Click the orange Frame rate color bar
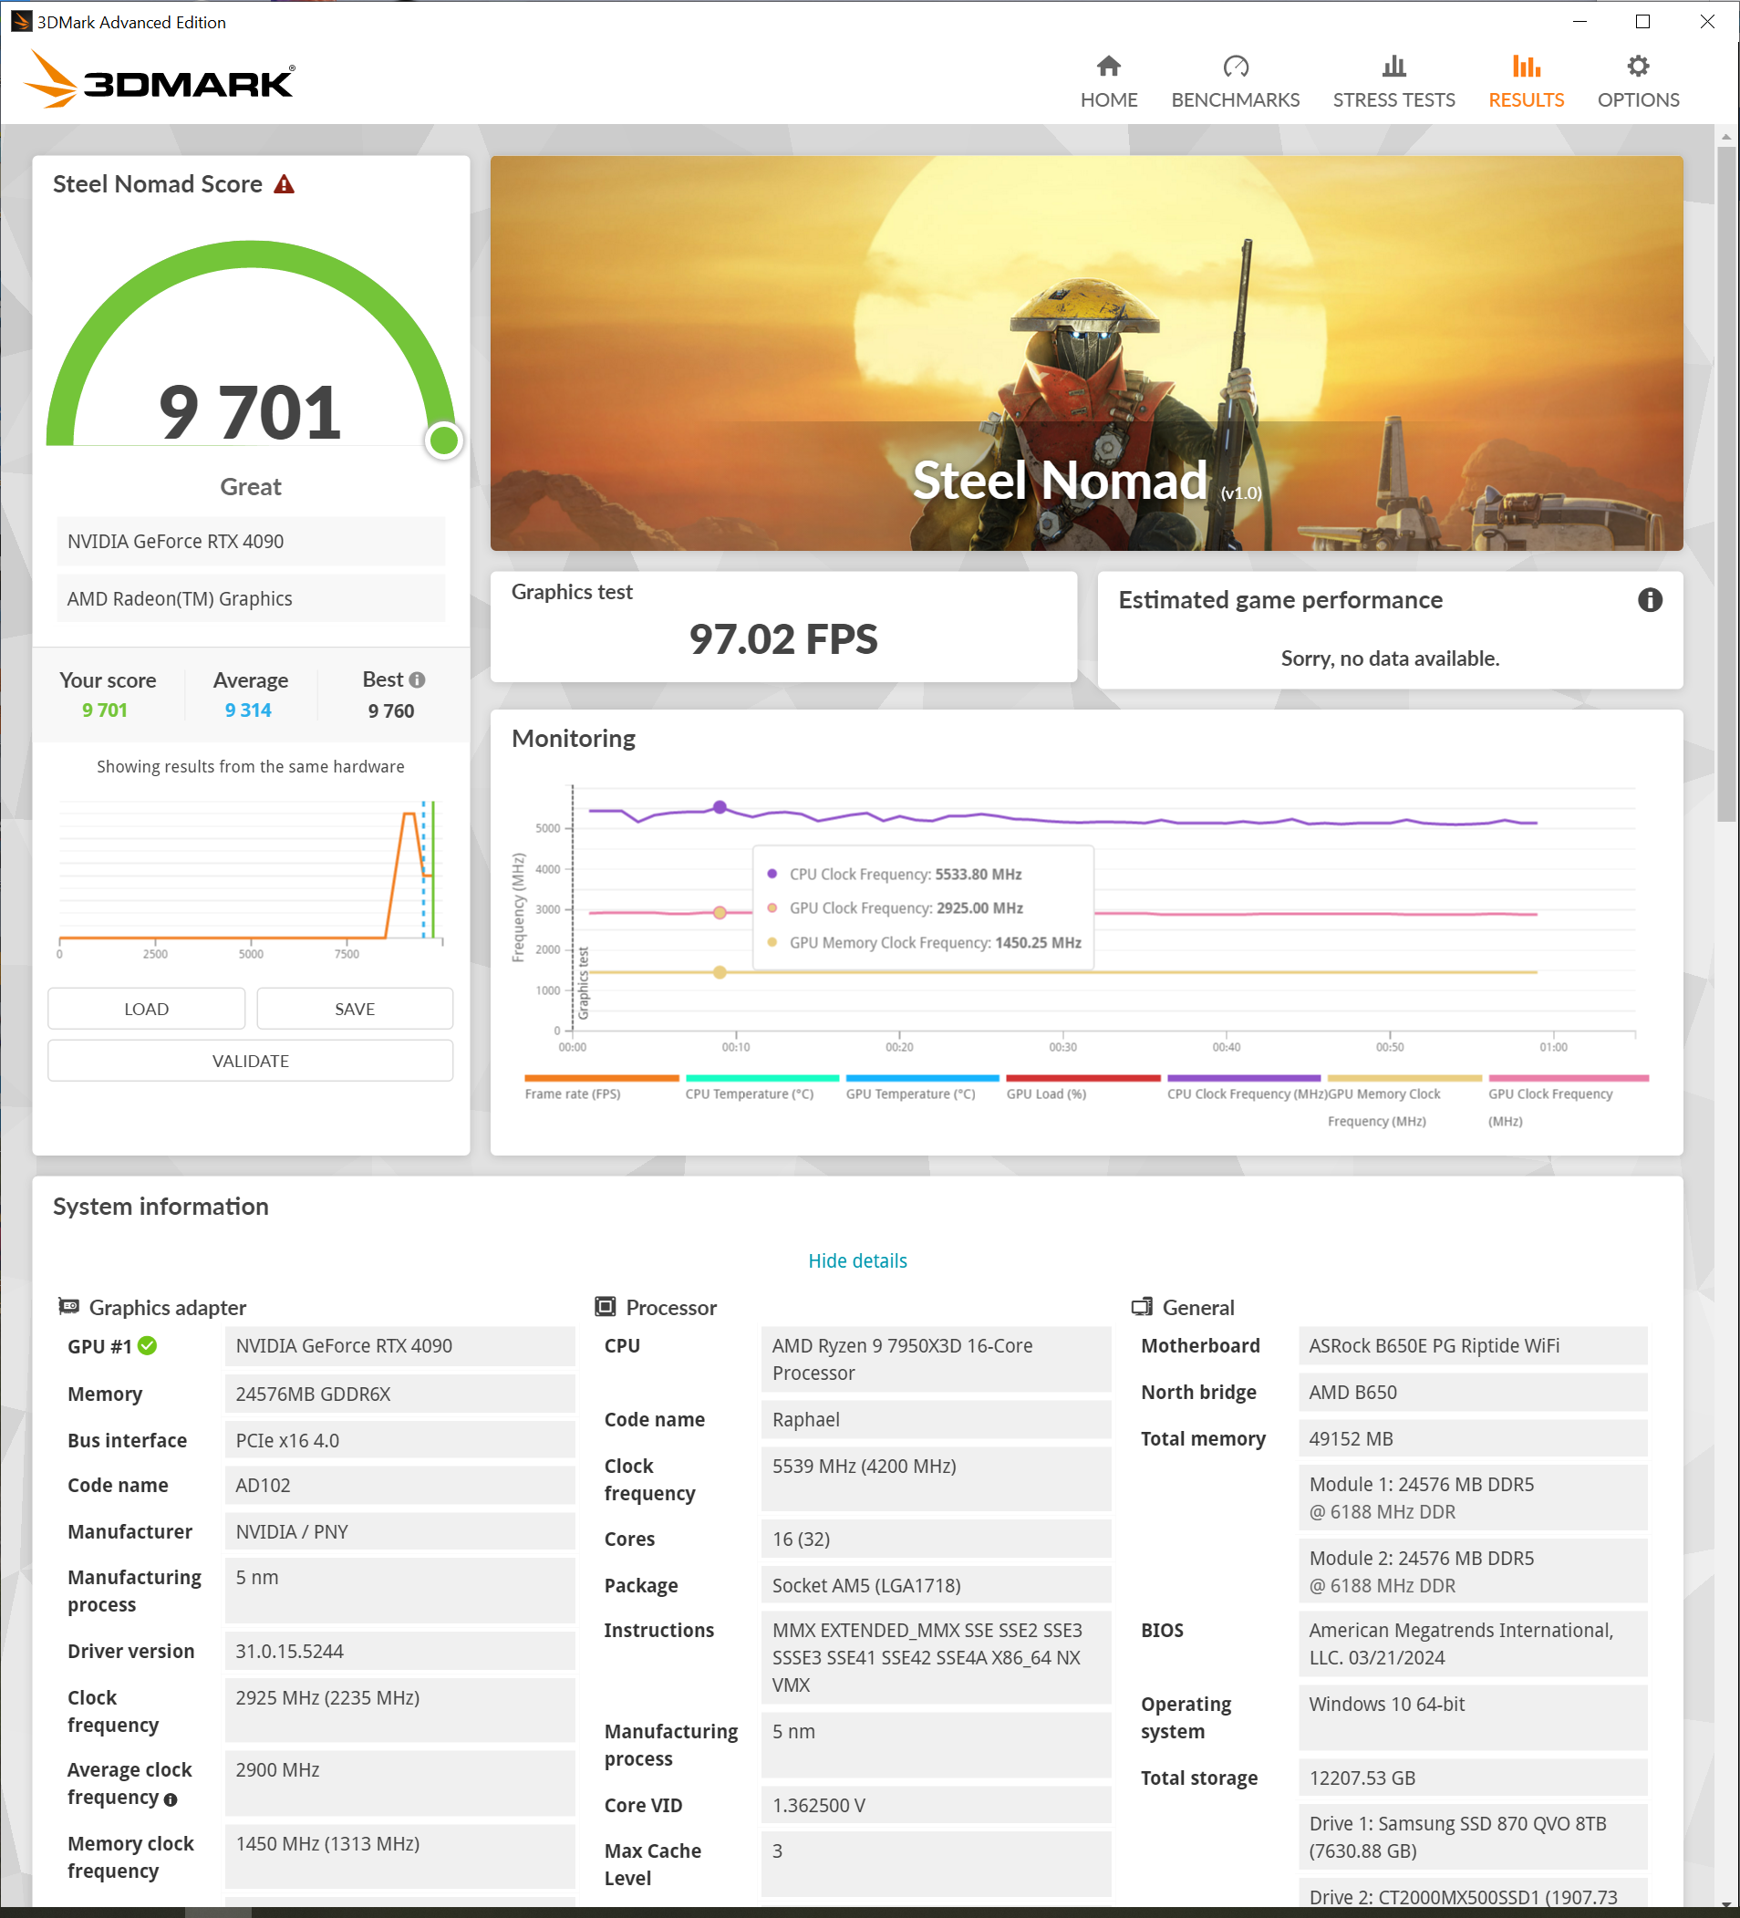Image resolution: width=1740 pixels, height=1918 pixels. click(x=602, y=1078)
